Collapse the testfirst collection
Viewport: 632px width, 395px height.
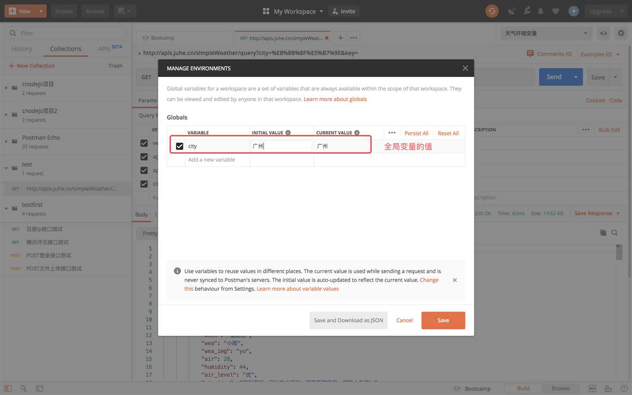pos(6,208)
